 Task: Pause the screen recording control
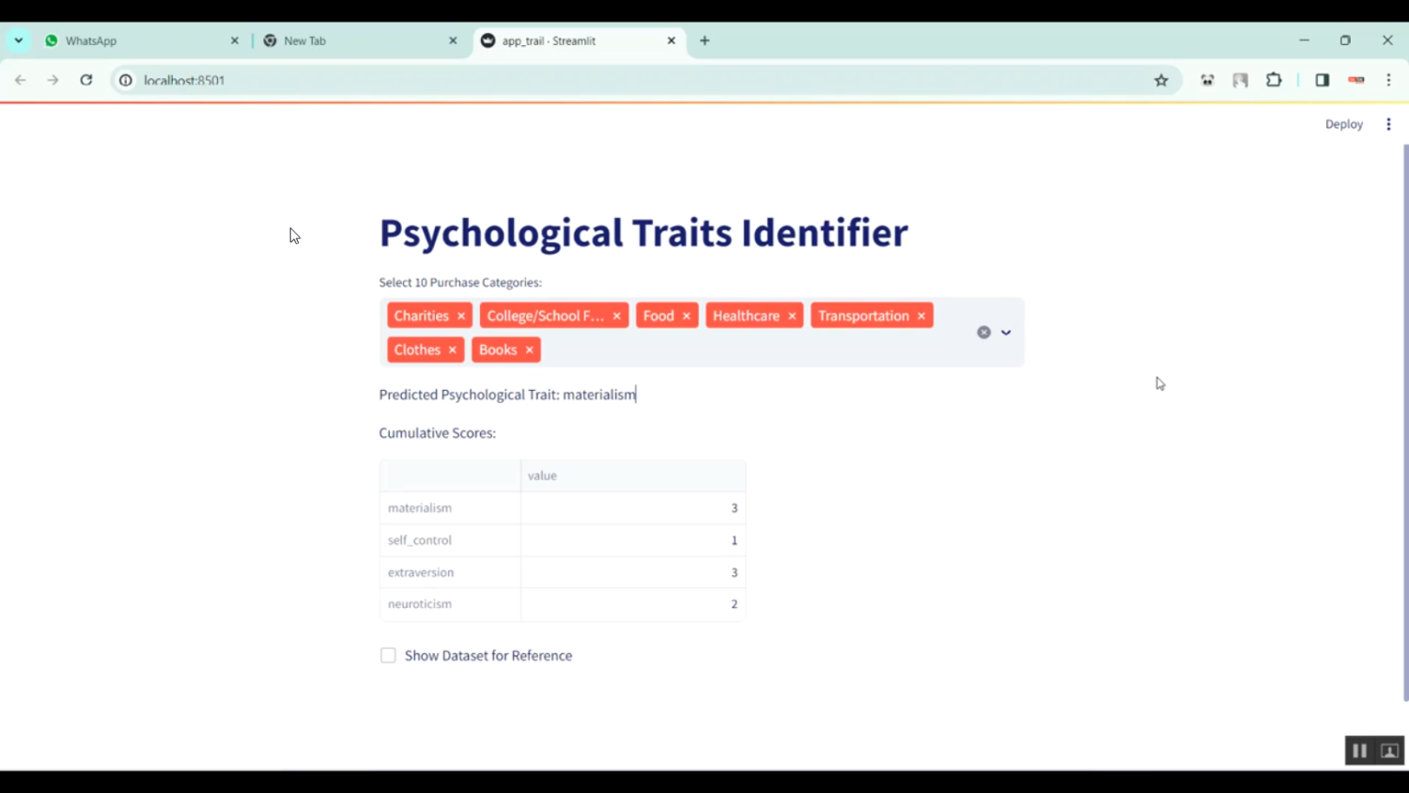(1359, 750)
